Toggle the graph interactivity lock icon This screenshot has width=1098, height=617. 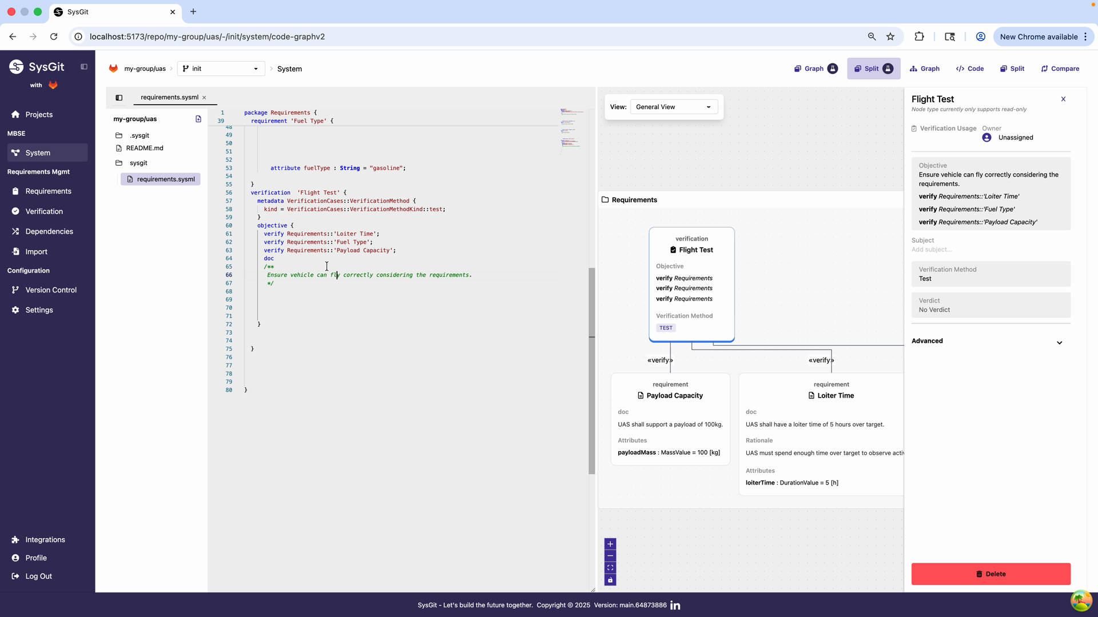point(610,580)
